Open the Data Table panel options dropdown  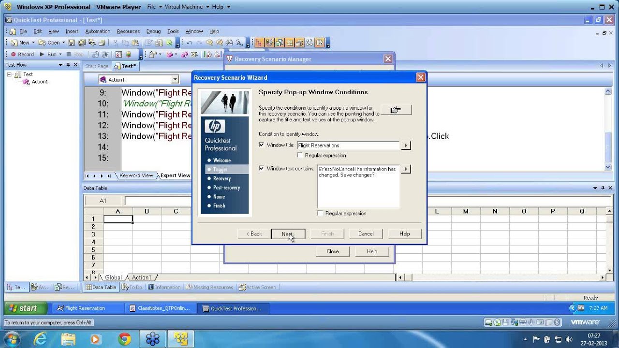tap(595, 188)
